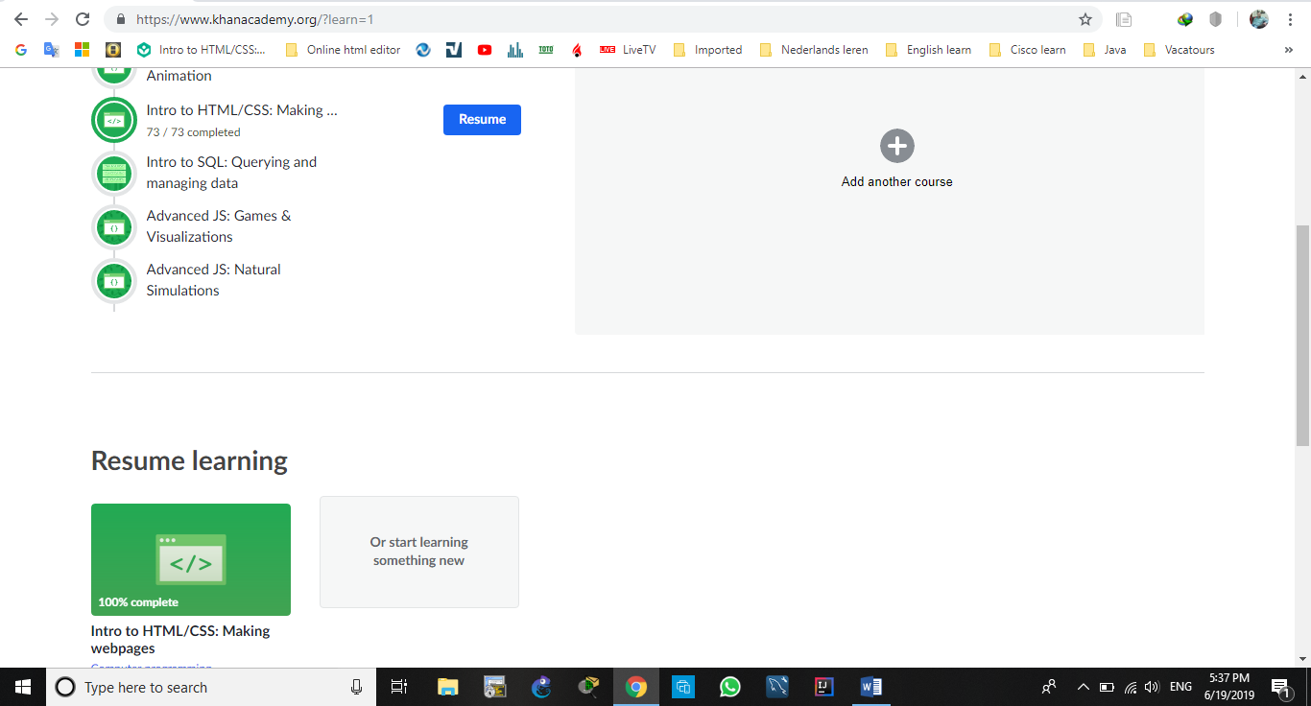Open the Windows notification center

coord(1280,687)
